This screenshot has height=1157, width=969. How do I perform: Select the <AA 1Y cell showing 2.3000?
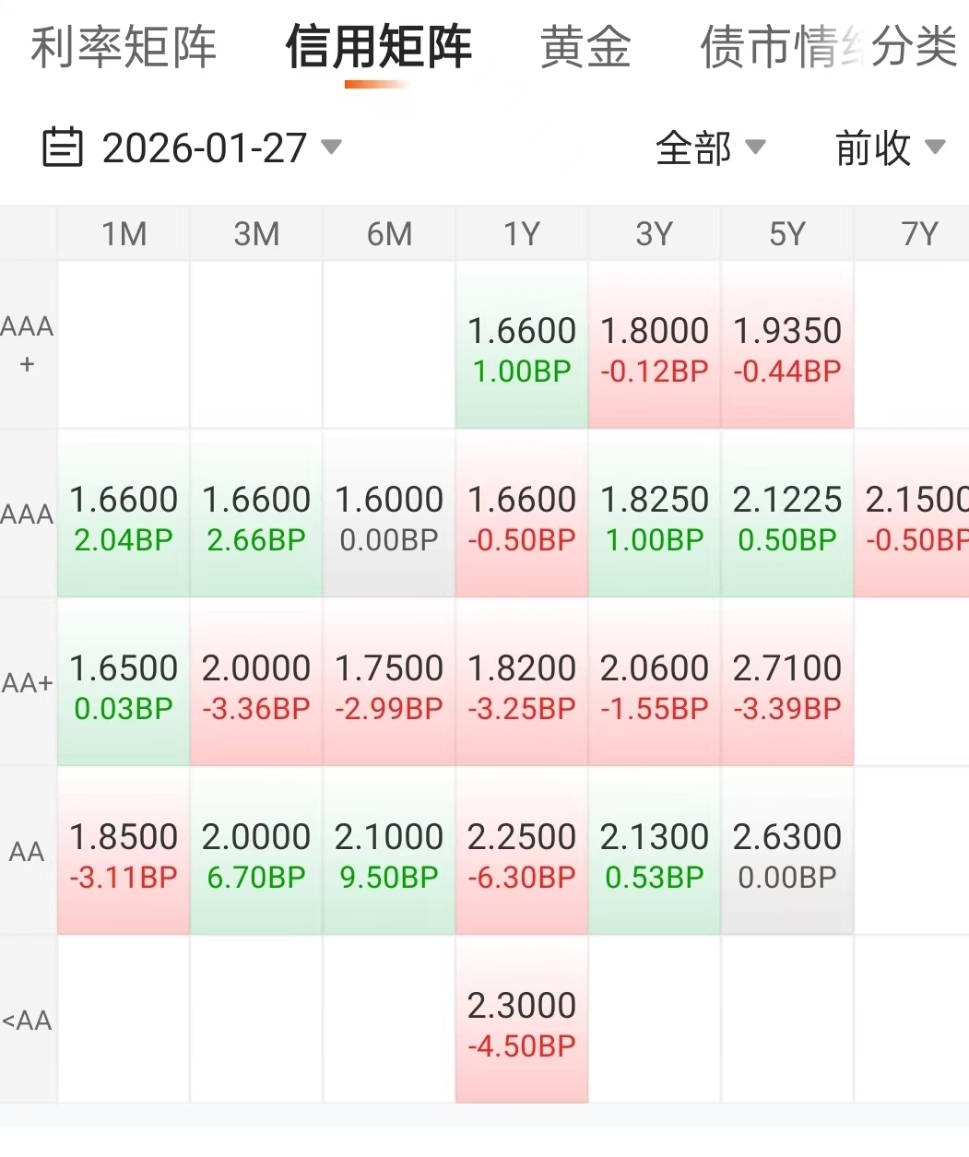(x=522, y=1020)
